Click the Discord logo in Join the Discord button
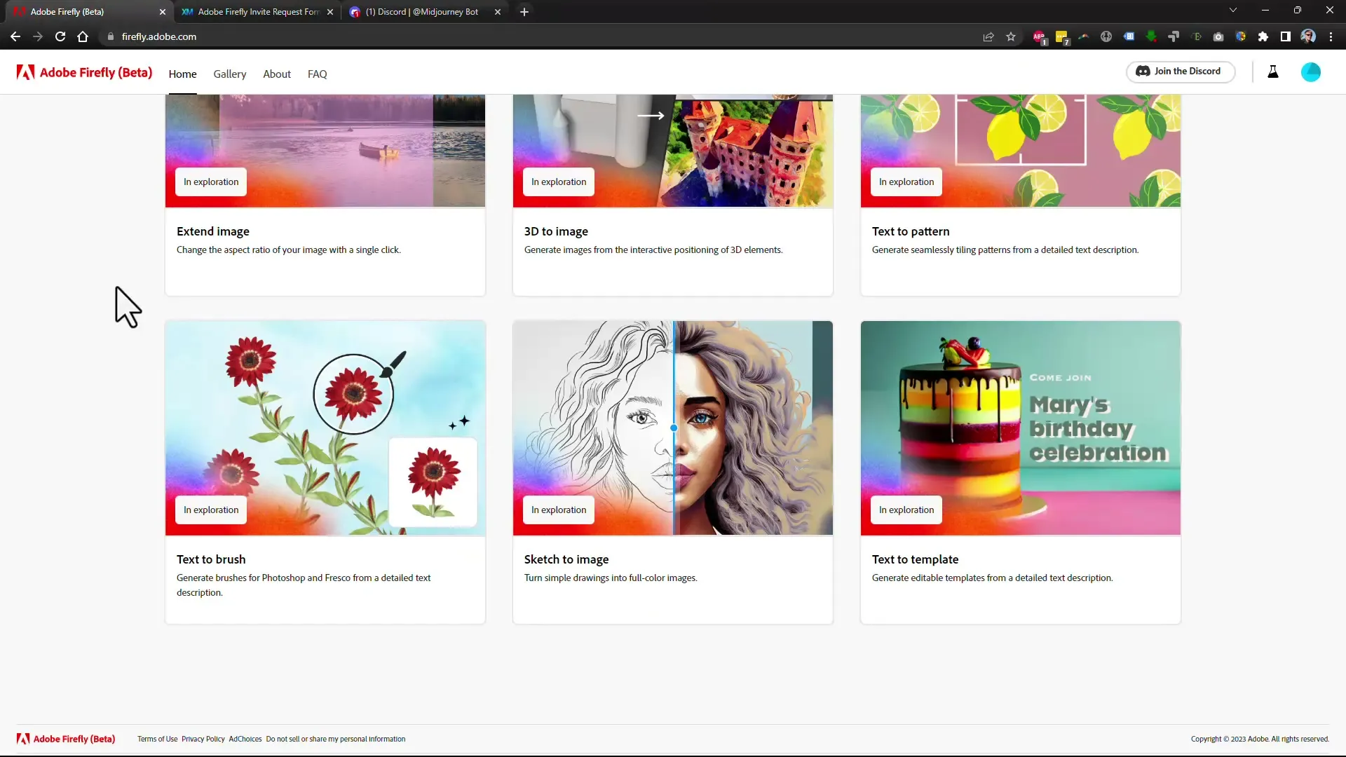 [x=1143, y=71]
